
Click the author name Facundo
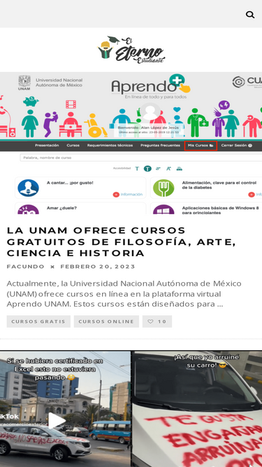coord(26,267)
